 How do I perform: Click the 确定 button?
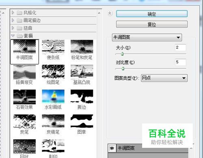[152, 14]
